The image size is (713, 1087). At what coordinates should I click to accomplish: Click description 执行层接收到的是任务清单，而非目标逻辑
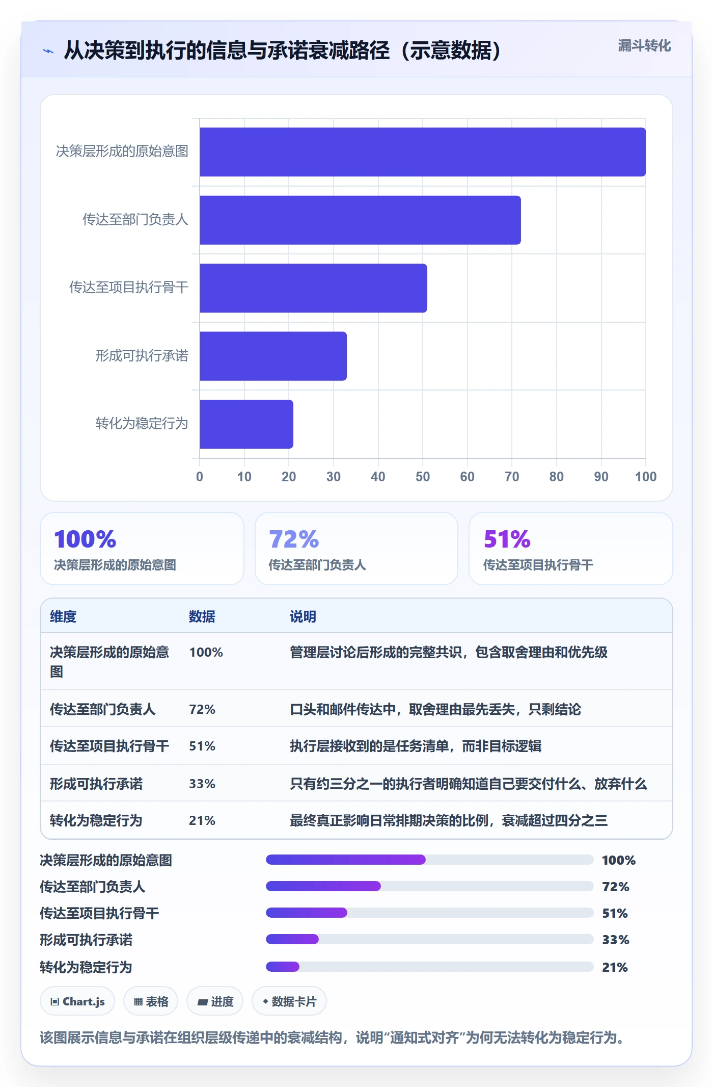(416, 746)
